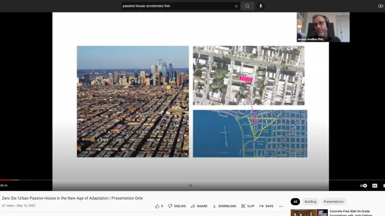Open the more actions ellipsis menu
This screenshot has height=216, width=385.
(x=281, y=206)
